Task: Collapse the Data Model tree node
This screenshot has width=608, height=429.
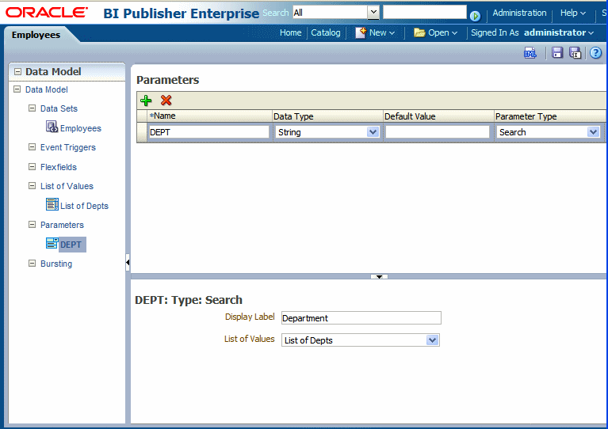Action: [x=17, y=89]
